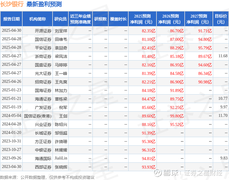Click the 数据来源 footer disclaimer text
This screenshot has width=229, height=180.
coord(47,177)
